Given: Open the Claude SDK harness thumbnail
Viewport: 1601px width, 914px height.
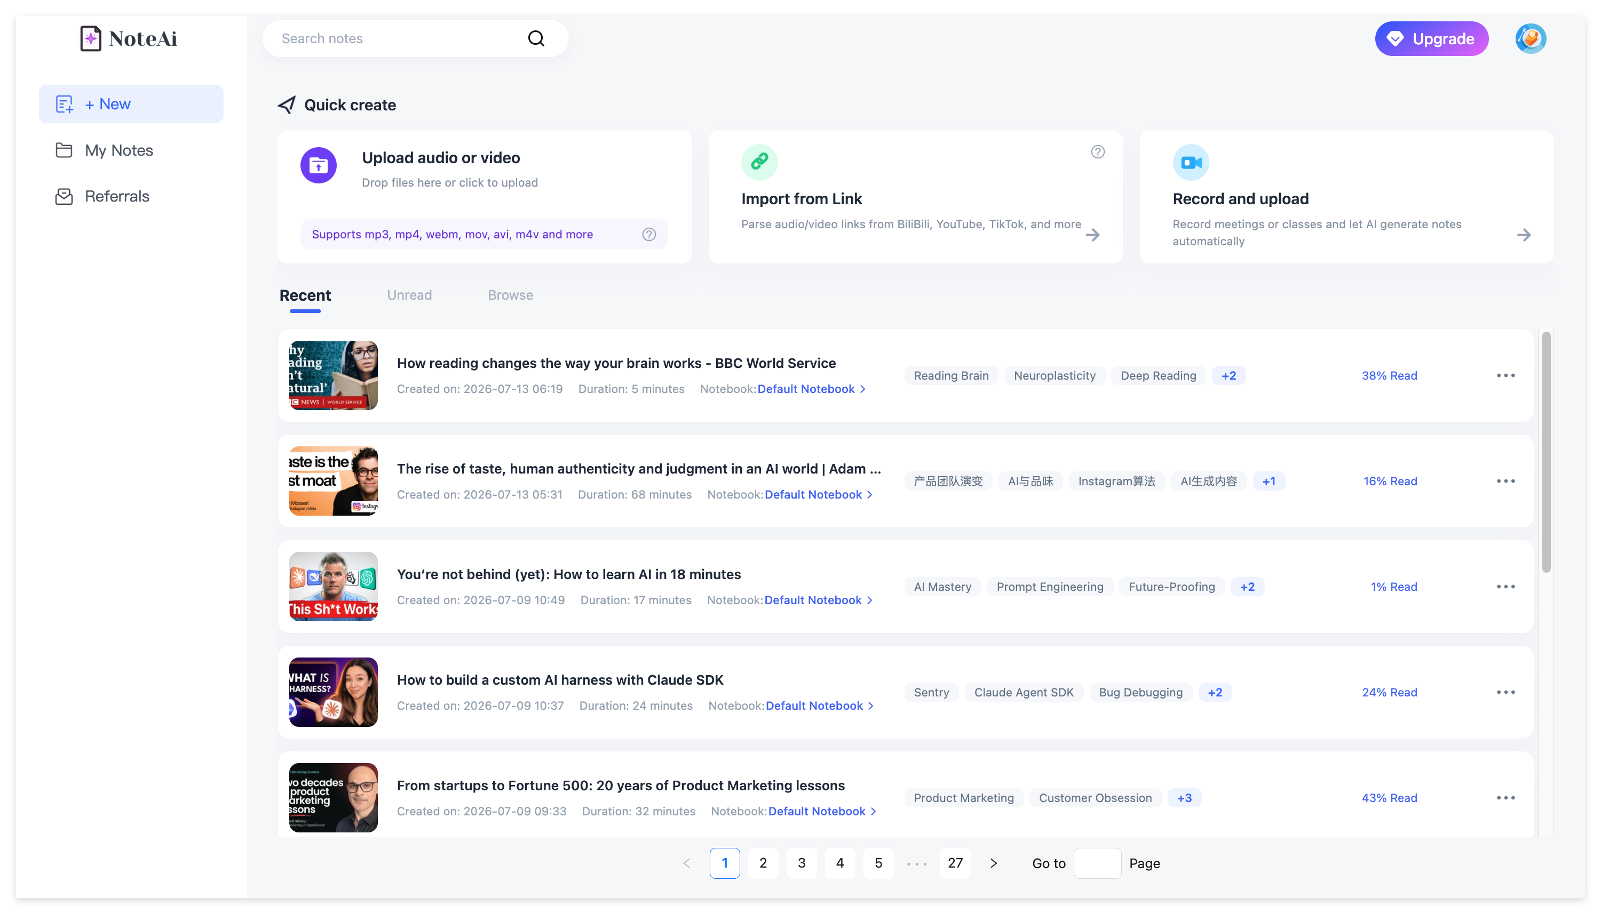Looking at the screenshot, I should click(333, 692).
